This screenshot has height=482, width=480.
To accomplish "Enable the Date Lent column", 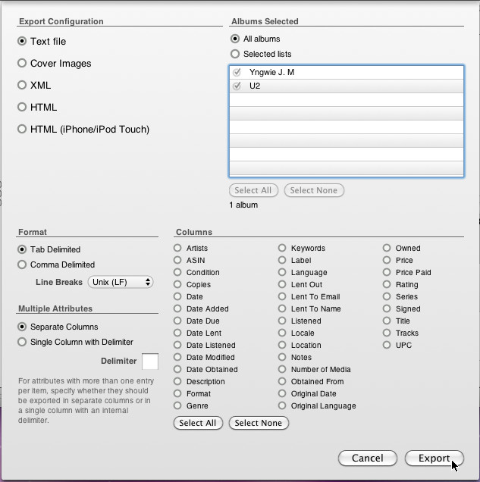I will (x=177, y=333).
